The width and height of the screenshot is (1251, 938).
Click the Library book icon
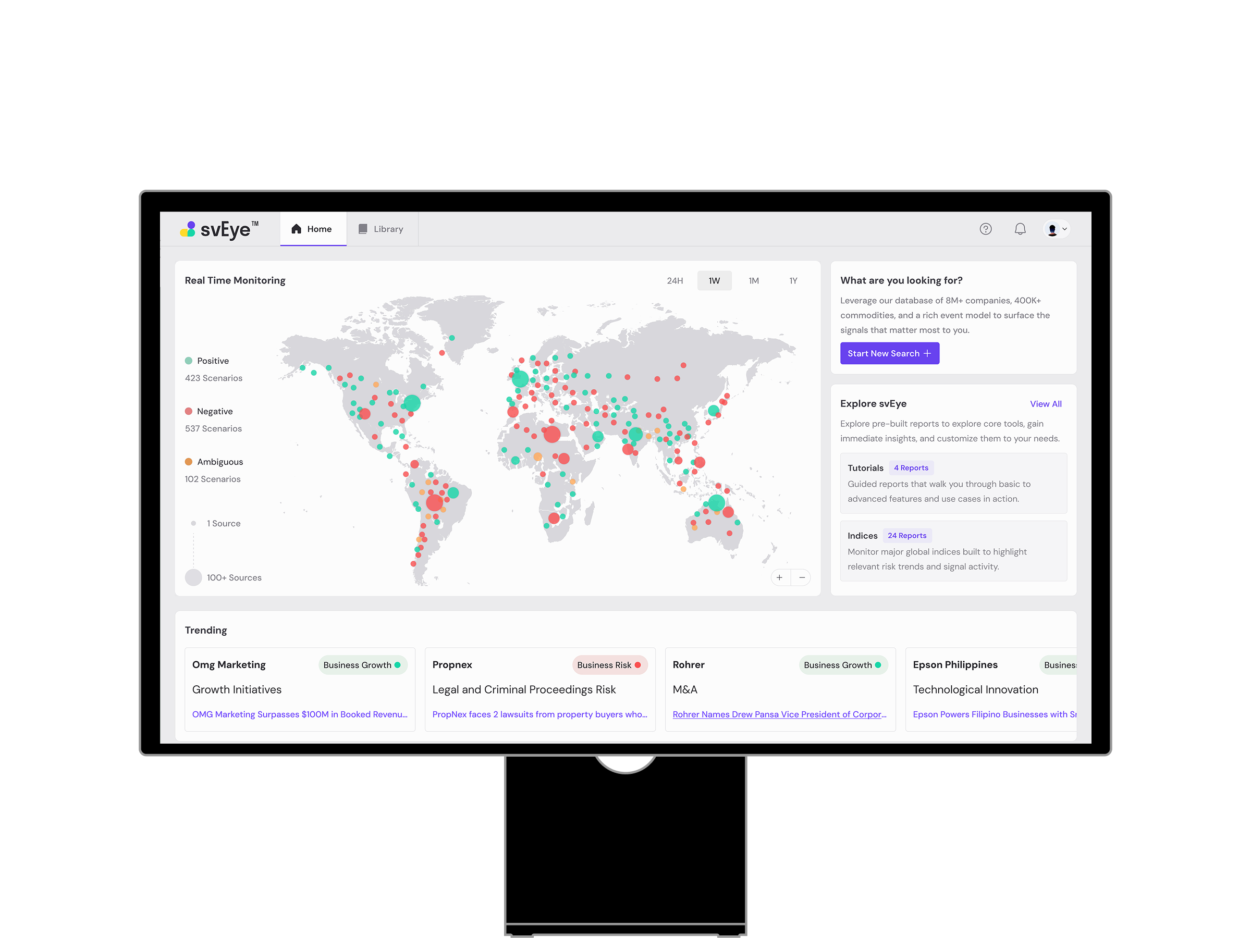click(x=363, y=229)
